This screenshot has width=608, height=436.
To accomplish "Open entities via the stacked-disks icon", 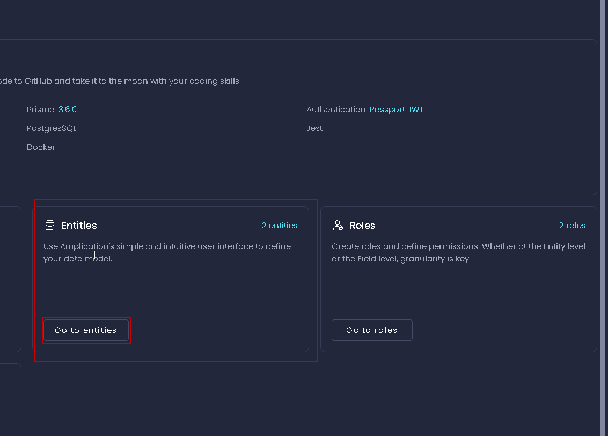I will [49, 225].
